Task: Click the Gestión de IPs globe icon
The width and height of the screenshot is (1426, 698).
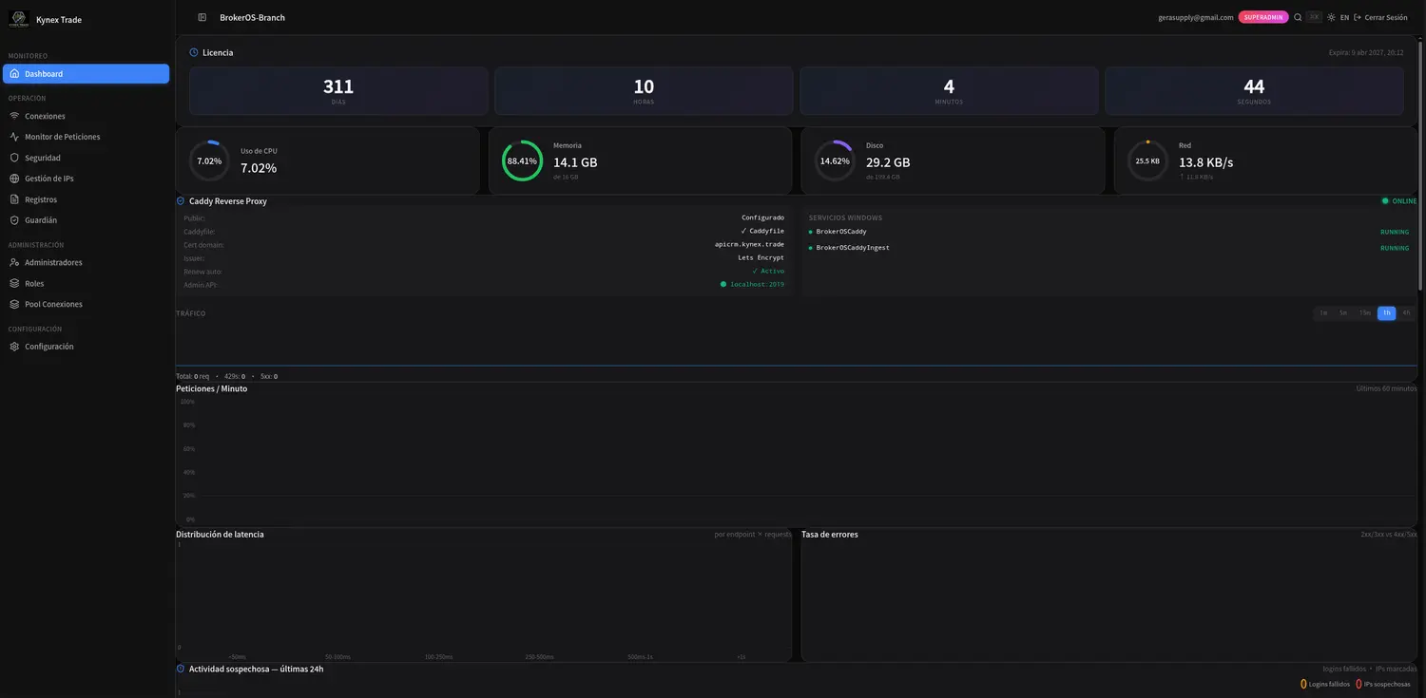Action: [14, 179]
